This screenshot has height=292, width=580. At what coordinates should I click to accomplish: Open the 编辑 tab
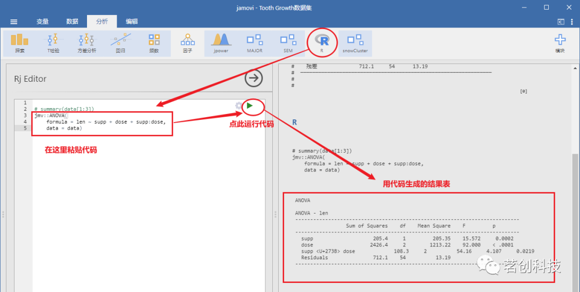(x=132, y=22)
